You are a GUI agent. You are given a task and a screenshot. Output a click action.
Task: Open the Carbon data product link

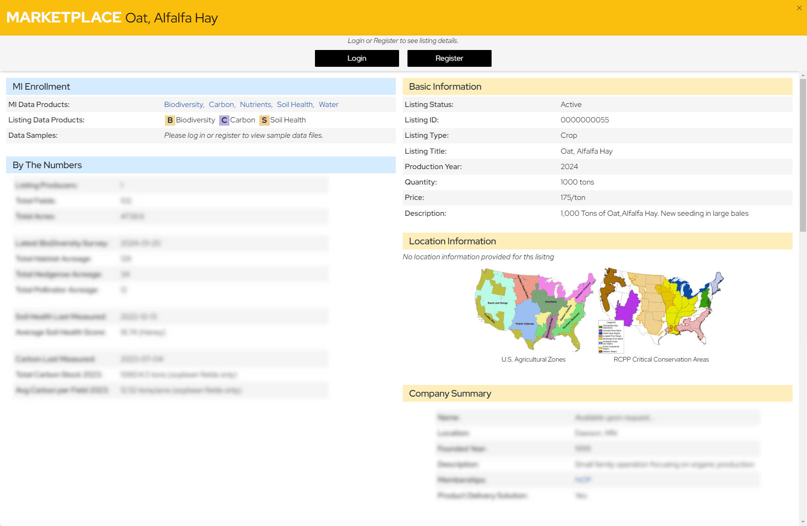[221, 105]
